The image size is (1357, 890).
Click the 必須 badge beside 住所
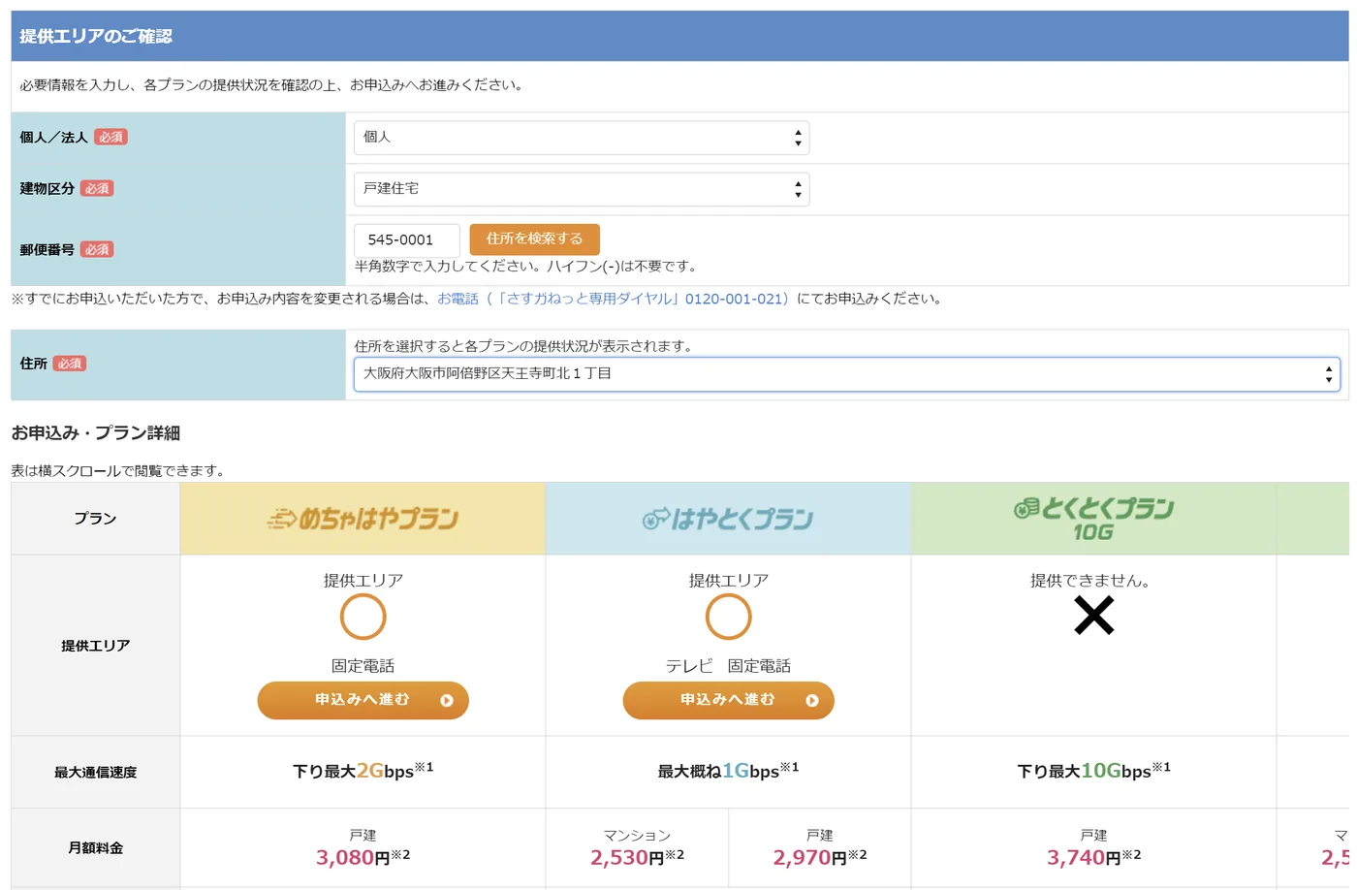[x=69, y=364]
